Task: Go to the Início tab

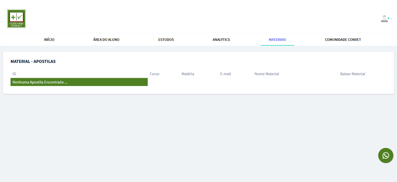Action: pyautogui.click(x=49, y=40)
